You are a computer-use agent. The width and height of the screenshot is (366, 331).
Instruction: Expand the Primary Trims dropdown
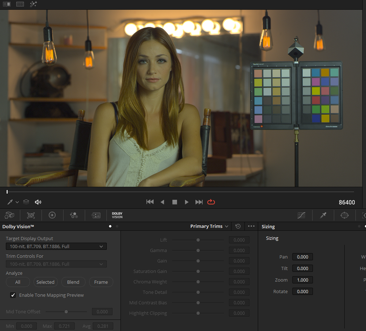pyautogui.click(x=209, y=226)
